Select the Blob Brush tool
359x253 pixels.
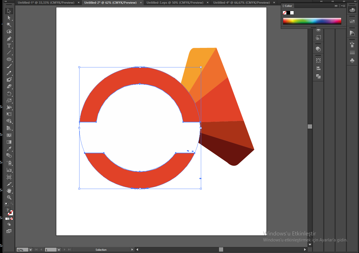9,80
